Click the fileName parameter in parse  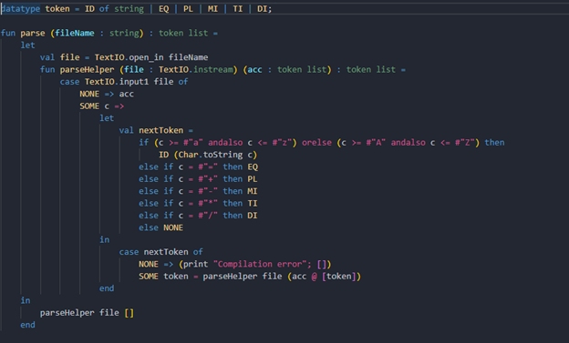[x=75, y=34]
